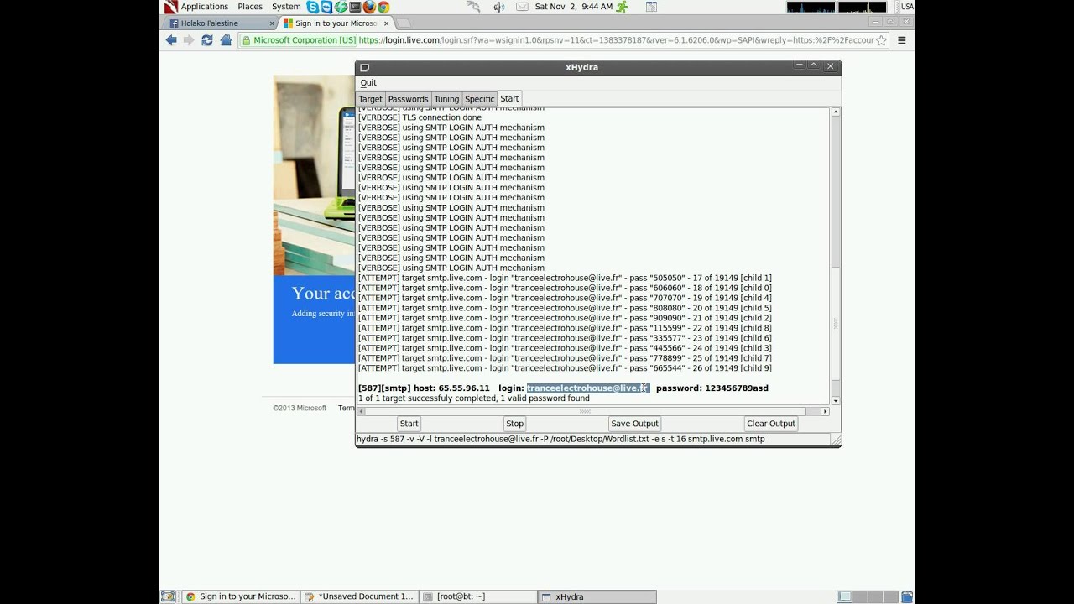Switch to the Tuning tab
The height and width of the screenshot is (604, 1074).
click(446, 99)
